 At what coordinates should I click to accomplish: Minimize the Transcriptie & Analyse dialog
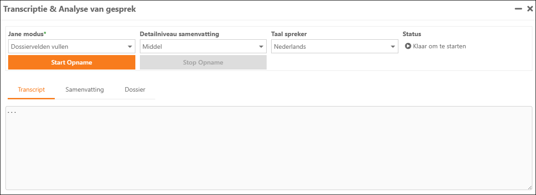pos(518,9)
